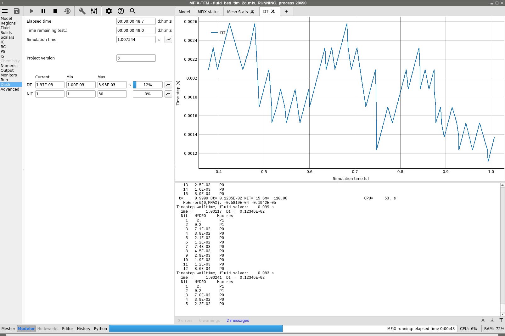Open the parameters sliders icon
This screenshot has width=505, height=336.
(94, 11)
